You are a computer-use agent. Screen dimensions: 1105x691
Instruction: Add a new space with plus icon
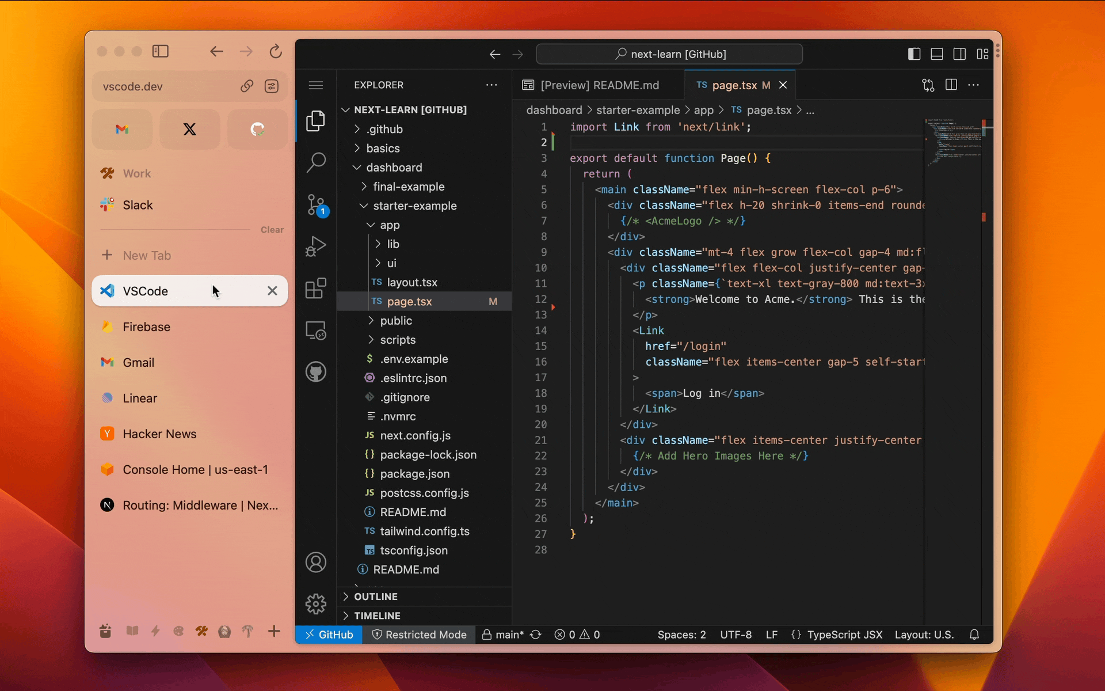(274, 631)
